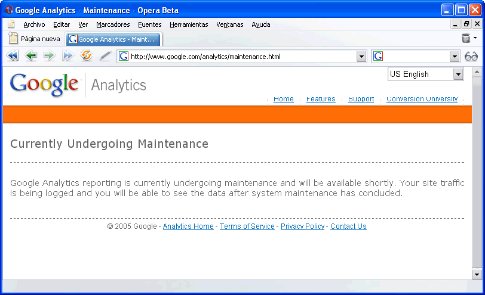Screen dimensions: 485x295
Task: Open the Ventanas menu
Action: pyautogui.click(x=230, y=24)
